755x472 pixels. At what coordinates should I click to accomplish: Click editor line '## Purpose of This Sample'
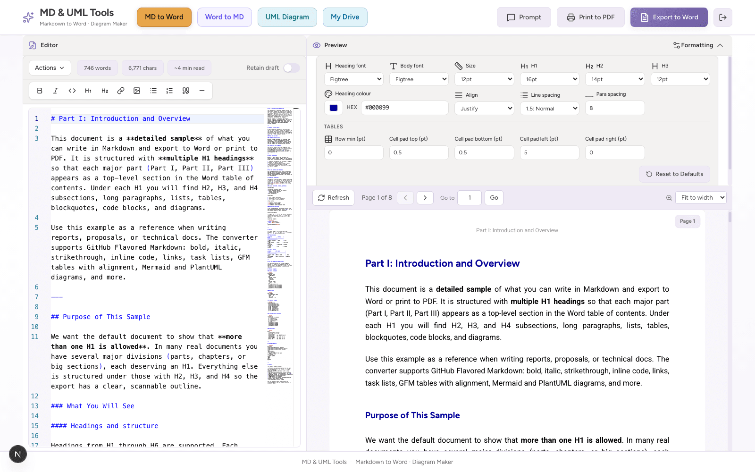[101, 317]
